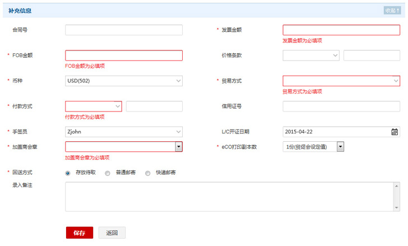Click the 发票金额 input field

341,30
